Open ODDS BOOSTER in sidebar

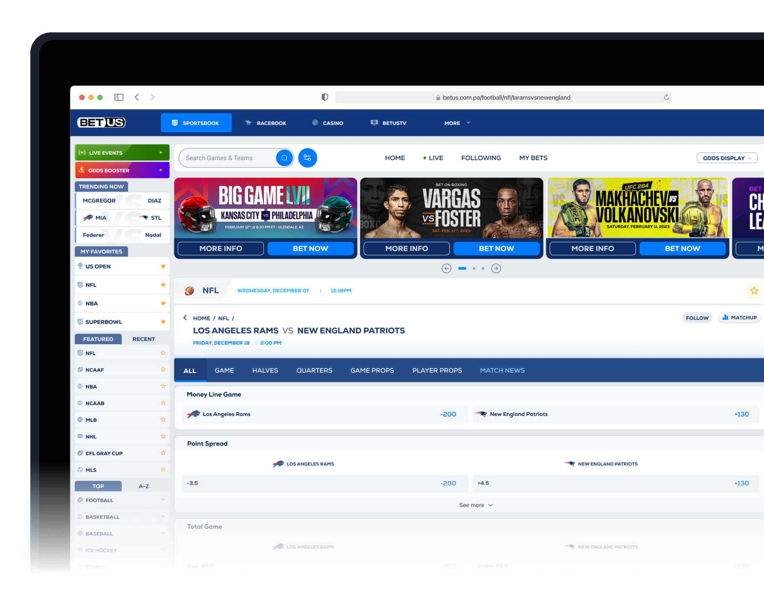(122, 170)
